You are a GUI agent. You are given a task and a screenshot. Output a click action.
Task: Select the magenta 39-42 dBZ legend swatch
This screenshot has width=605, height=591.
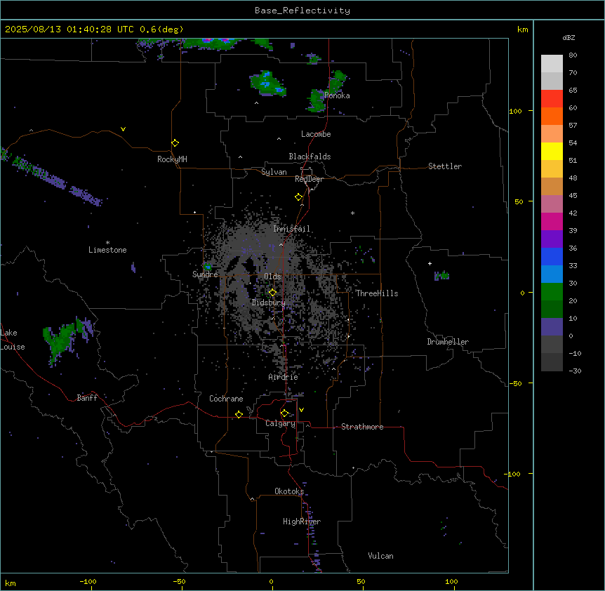(552, 221)
